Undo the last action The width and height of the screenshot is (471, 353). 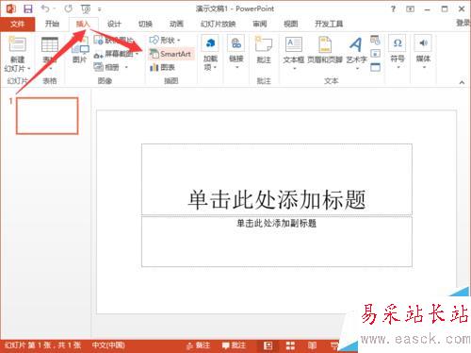click(45, 8)
